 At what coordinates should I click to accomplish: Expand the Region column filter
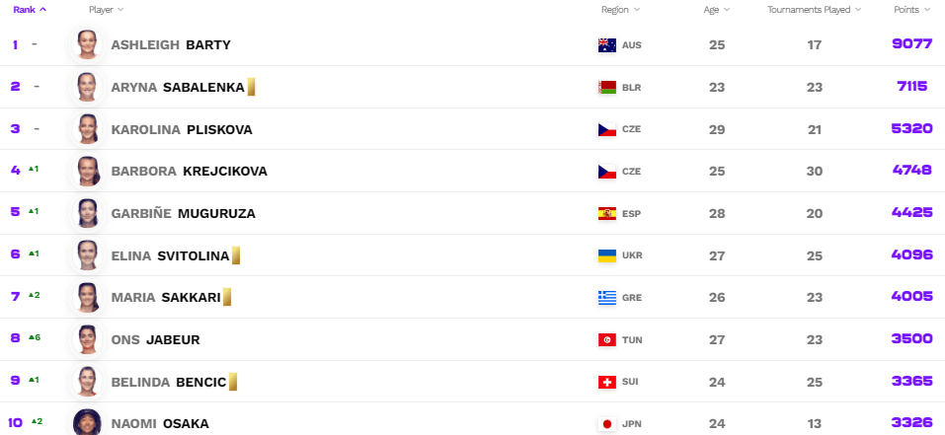(x=621, y=10)
